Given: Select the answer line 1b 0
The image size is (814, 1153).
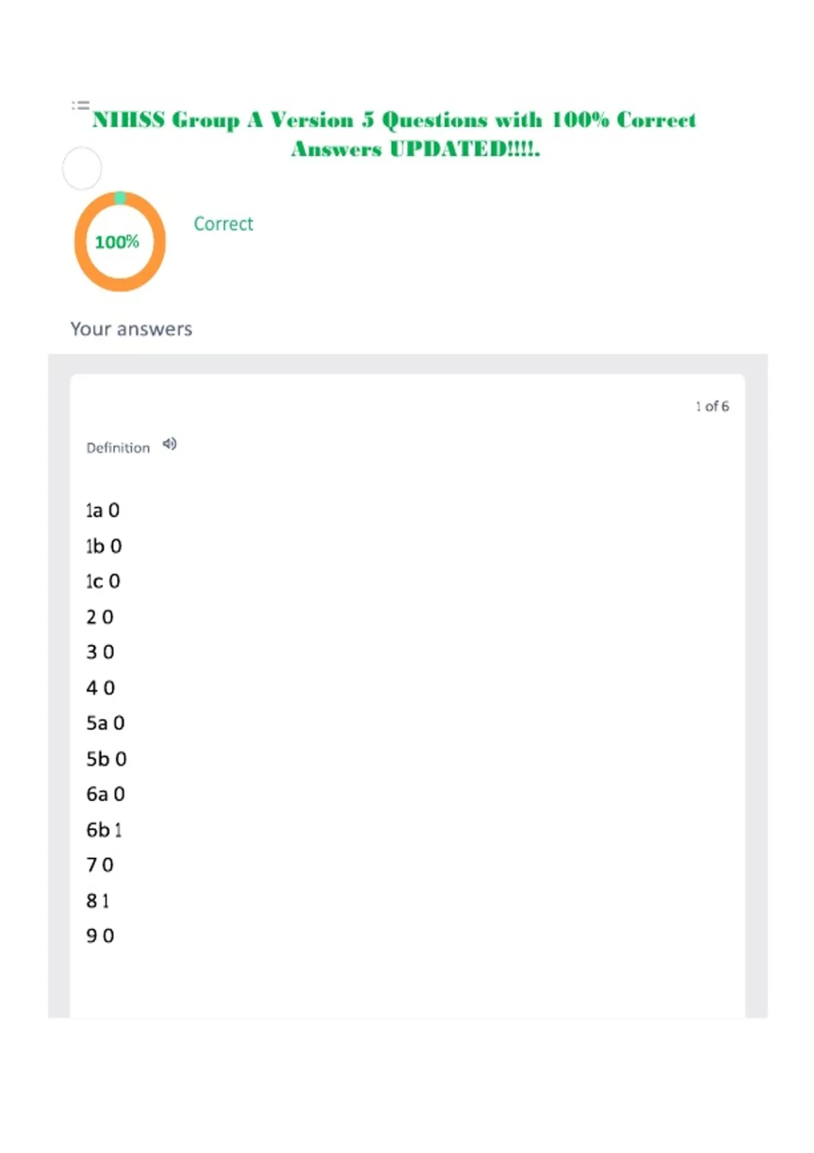Looking at the screenshot, I should pyautogui.click(x=104, y=546).
